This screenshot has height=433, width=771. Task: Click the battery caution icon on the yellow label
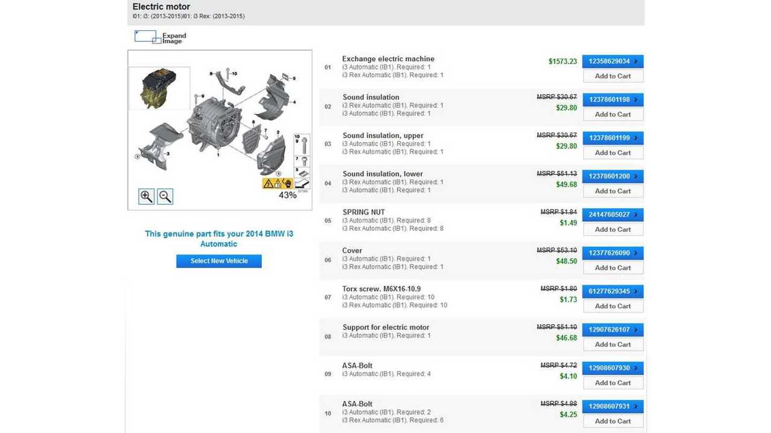click(278, 183)
